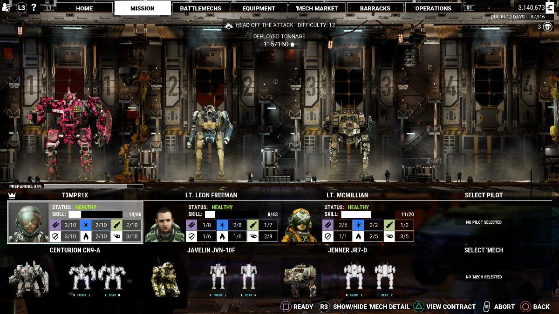The height and width of the screenshot is (314, 559).
Task: Click the round icon beside the number 3
Action: [x=548, y=27]
